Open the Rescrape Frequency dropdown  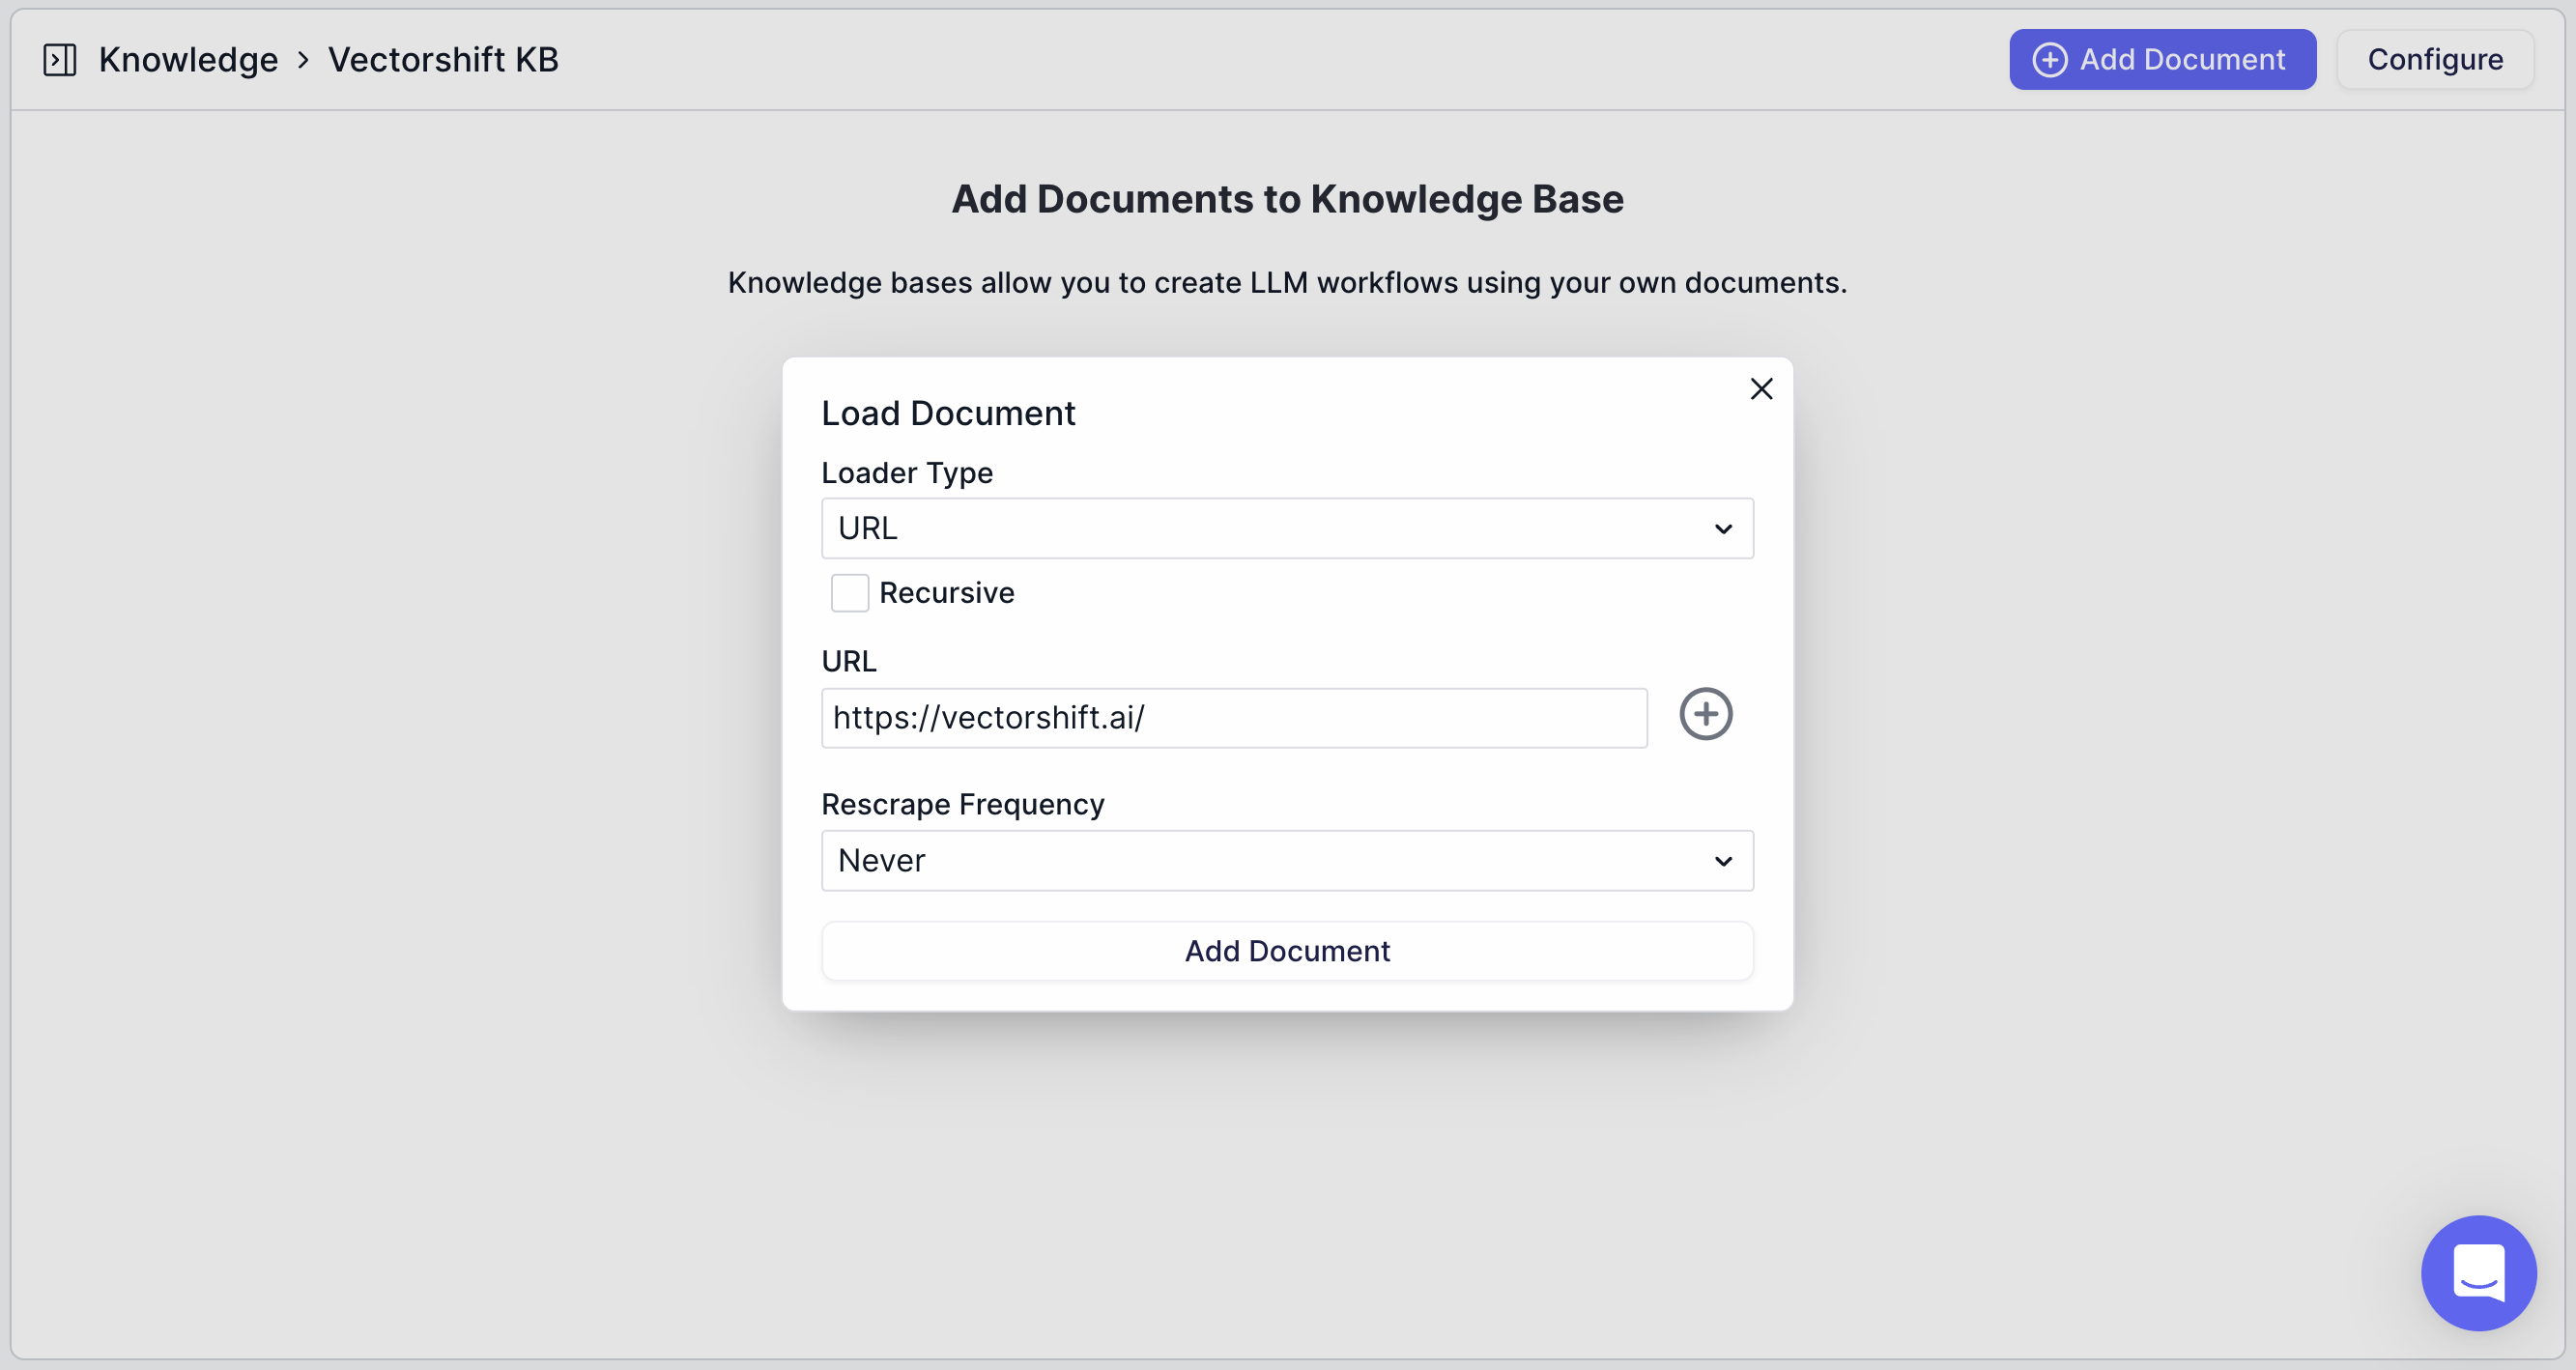1287,860
